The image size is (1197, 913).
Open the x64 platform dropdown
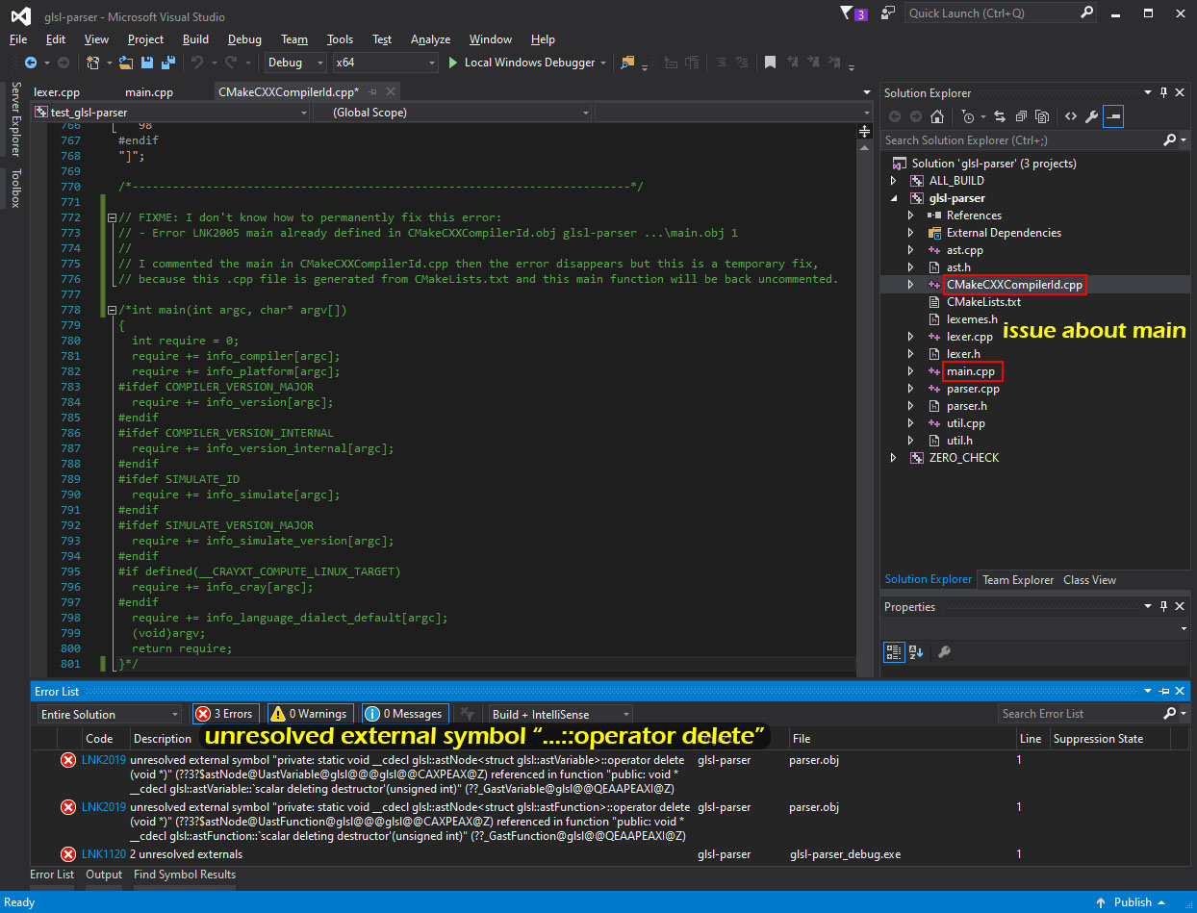pyautogui.click(x=385, y=63)
